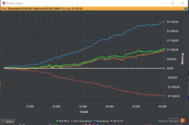The width and height of the screenshot is (189, 125).
Task: Click the Hold'em Manager 2 logo badge
Action: click(182, 120)
